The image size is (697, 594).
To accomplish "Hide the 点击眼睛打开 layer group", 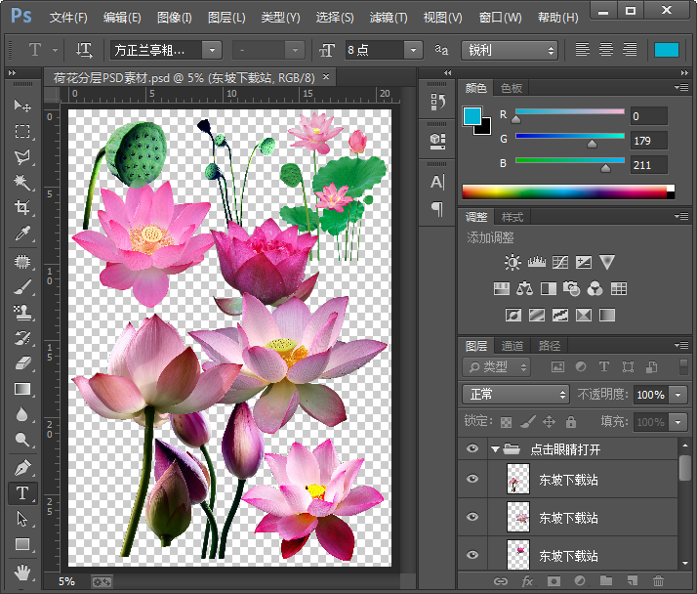I will (472, 449).
